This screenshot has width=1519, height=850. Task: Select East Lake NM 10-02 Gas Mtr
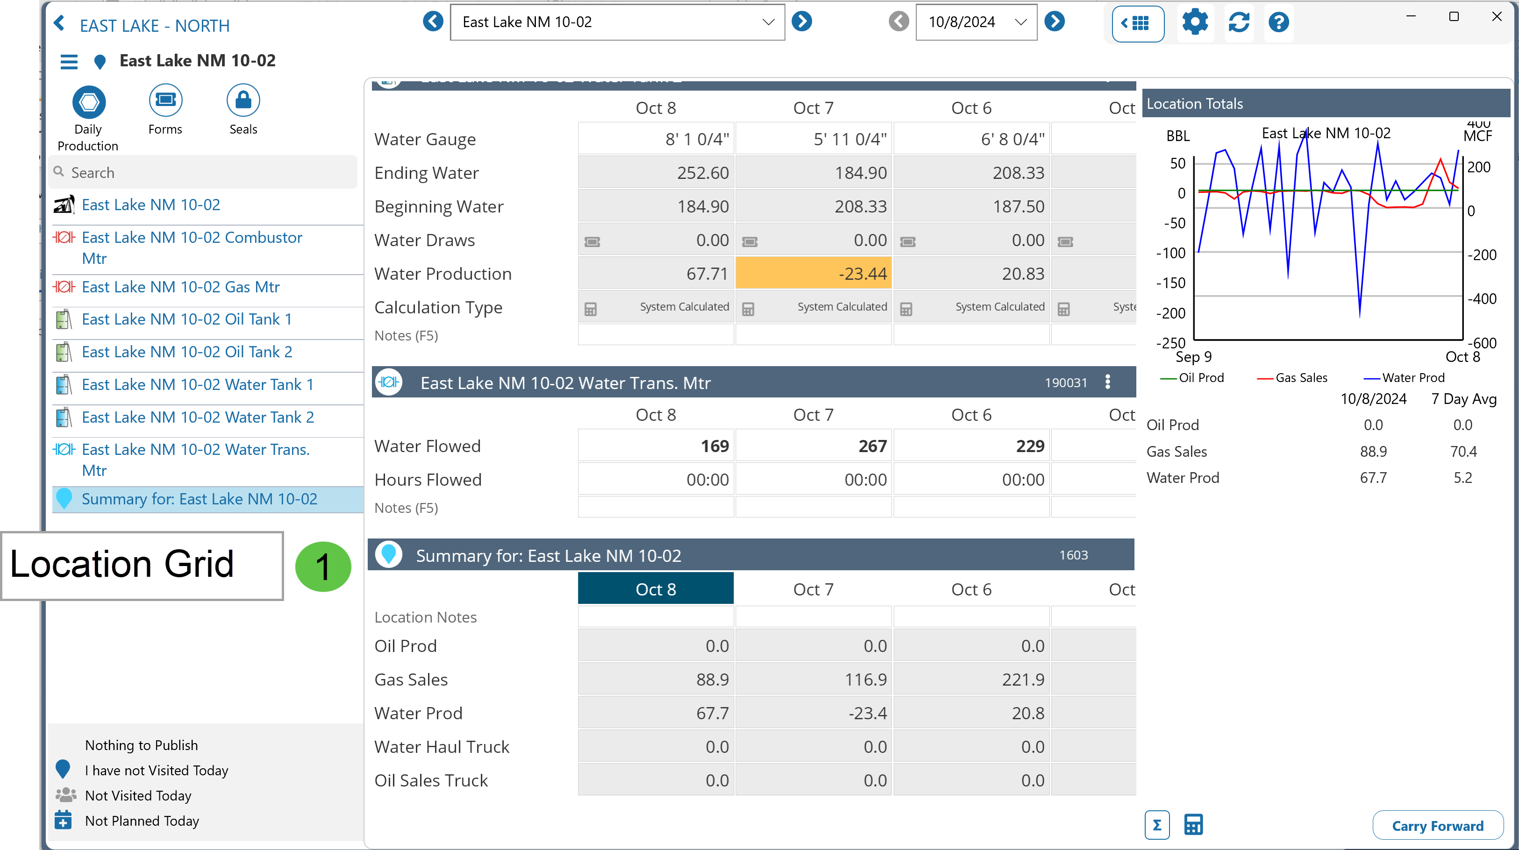[x=180, y=287]
